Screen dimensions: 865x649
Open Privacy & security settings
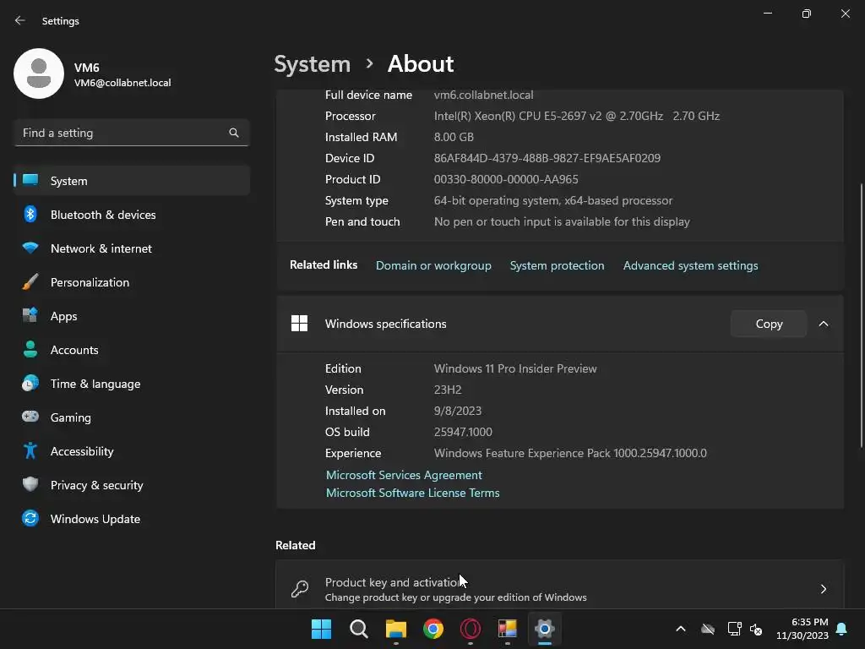(131, 485)
